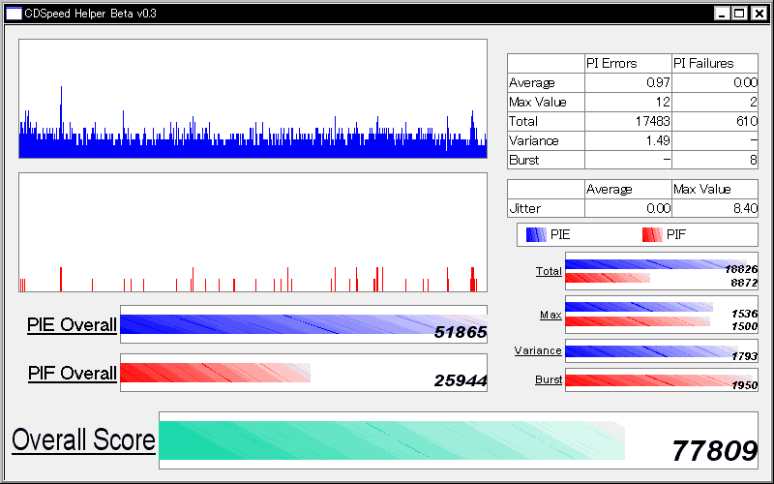Click the overall score number 77809
The image size is (774, 484).
(x=714, y=450)
